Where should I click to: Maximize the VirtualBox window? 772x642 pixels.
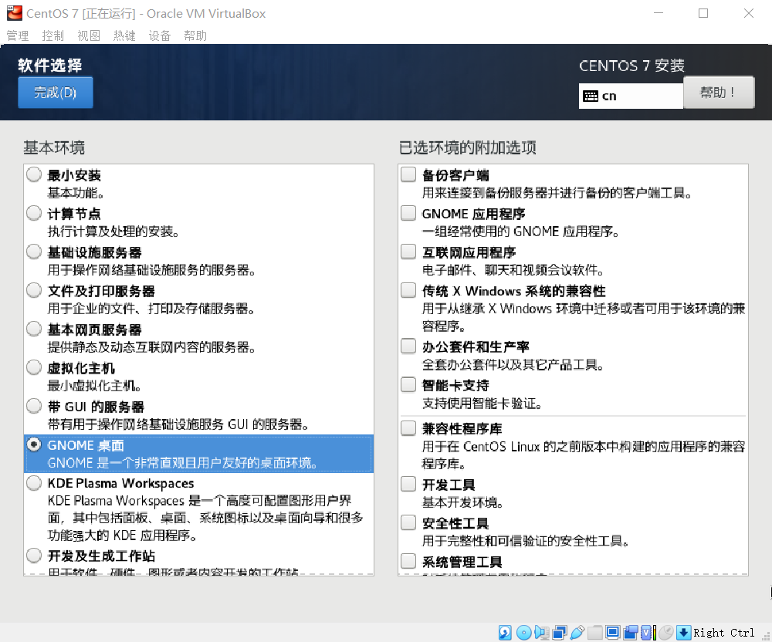[x=703, y=13]
